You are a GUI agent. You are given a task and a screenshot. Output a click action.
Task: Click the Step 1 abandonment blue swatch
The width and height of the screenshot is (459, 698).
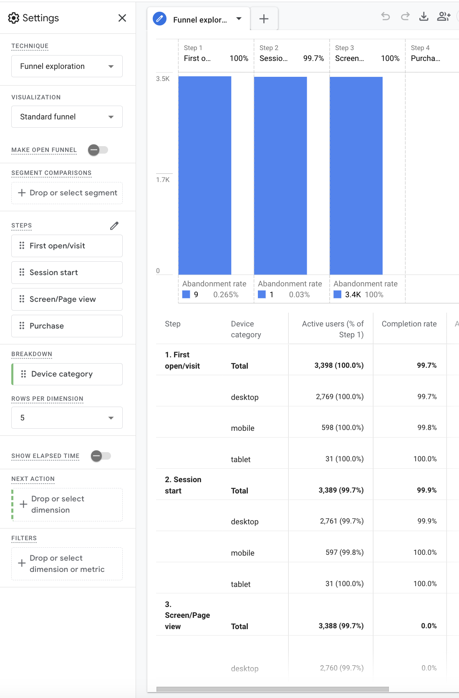[186, 295]
